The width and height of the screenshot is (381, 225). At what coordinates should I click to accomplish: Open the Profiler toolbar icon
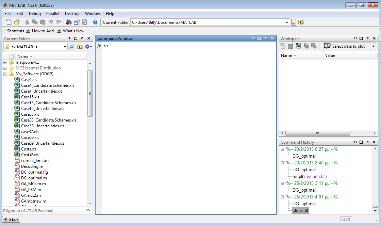[85, 22]
